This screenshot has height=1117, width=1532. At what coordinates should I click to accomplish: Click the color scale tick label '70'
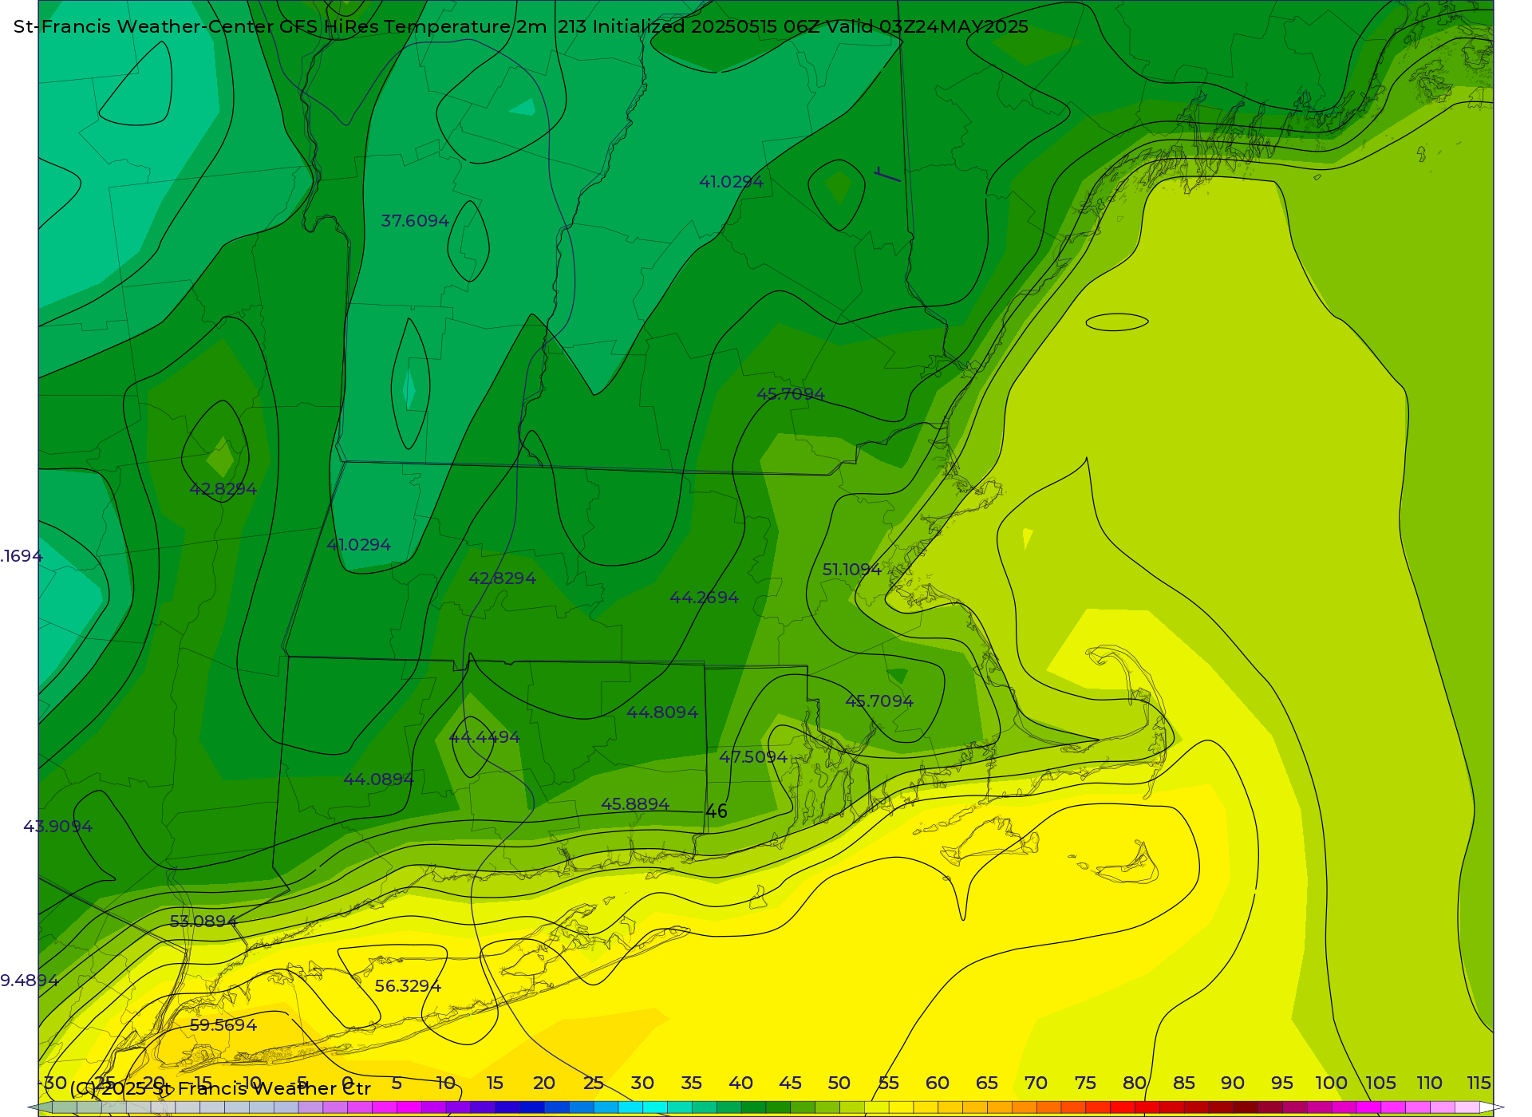click(x=1036, y=1083)
